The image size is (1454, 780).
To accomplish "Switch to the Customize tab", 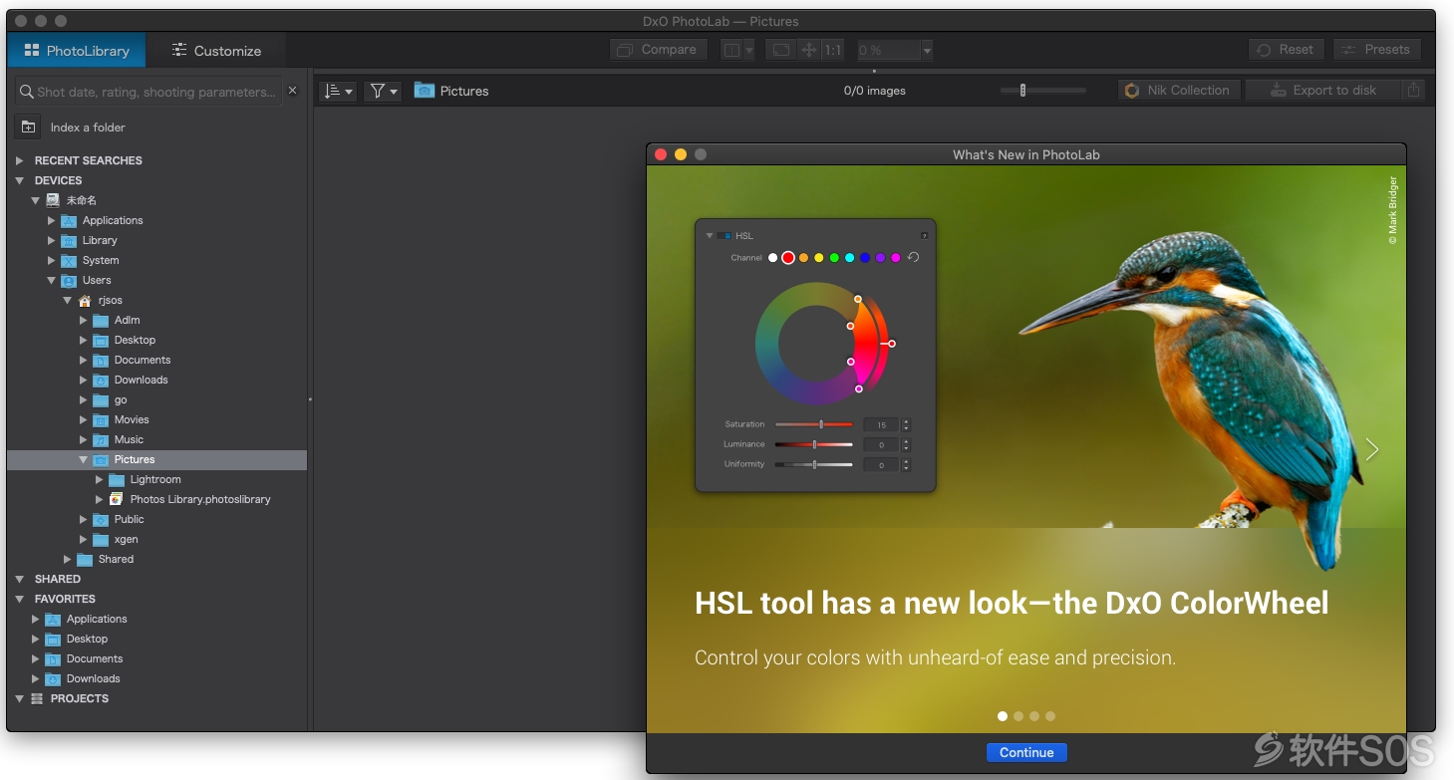I will coord(216,50).
